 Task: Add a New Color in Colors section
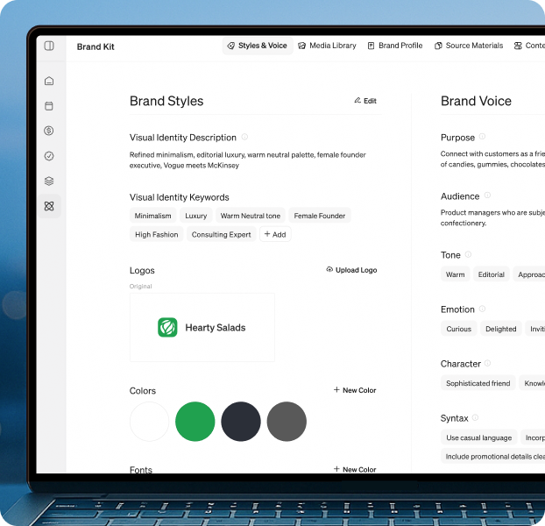pos(355,390)
